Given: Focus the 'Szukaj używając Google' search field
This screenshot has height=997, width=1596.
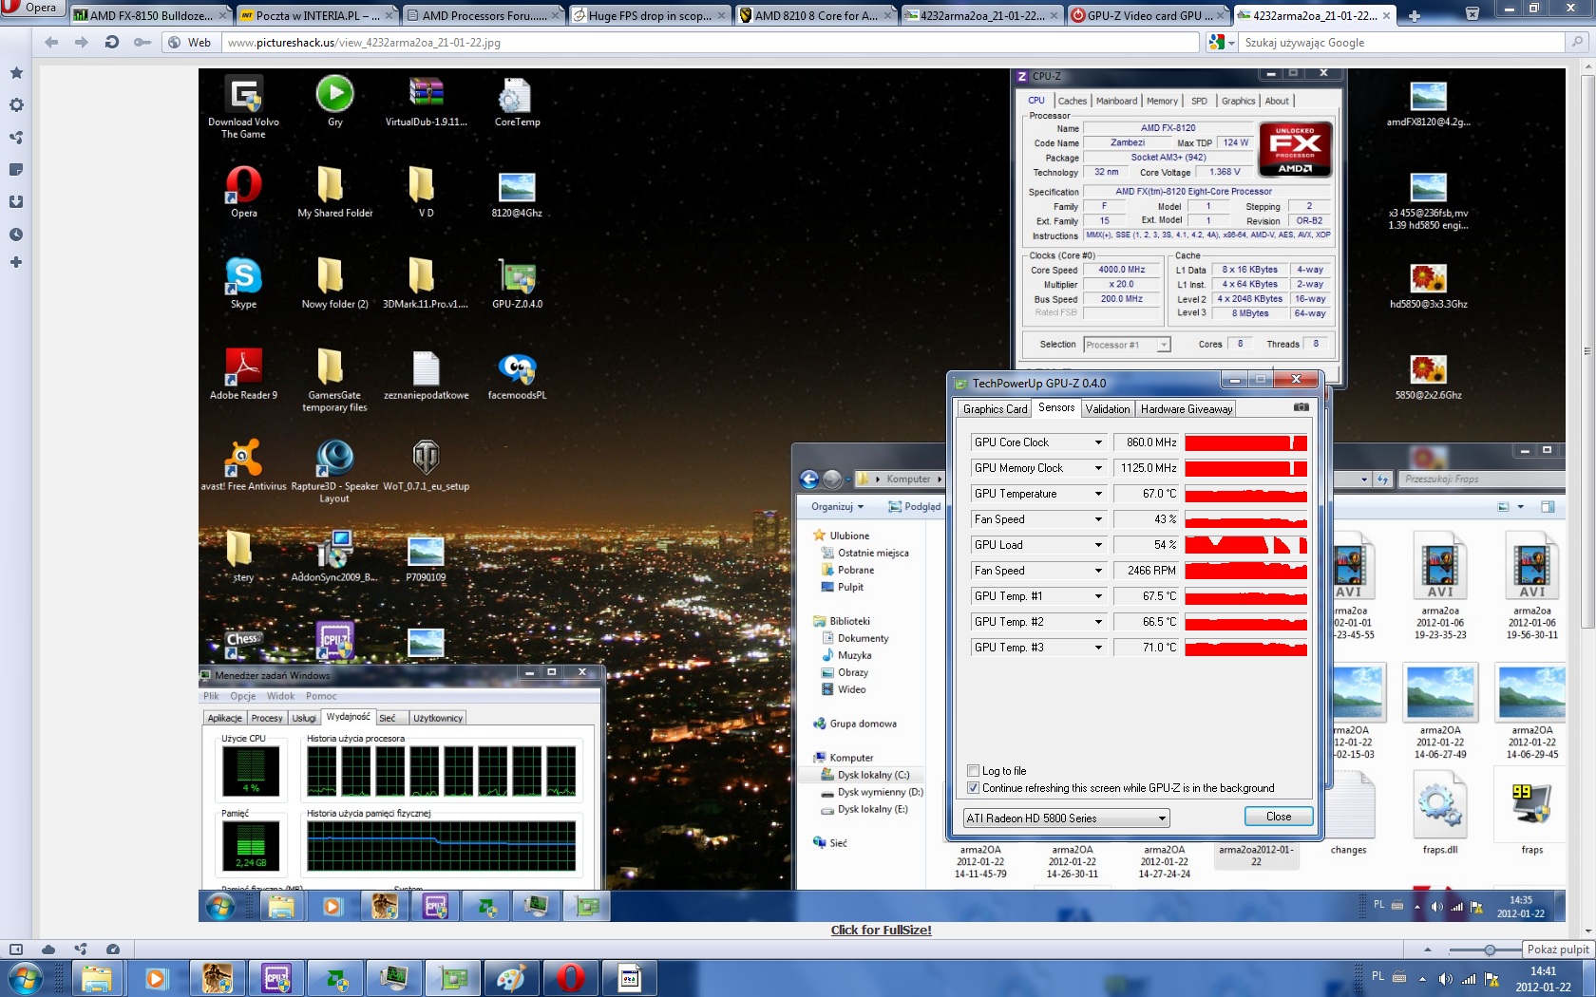Looking at the screenshot, I should pos(1403,42).
